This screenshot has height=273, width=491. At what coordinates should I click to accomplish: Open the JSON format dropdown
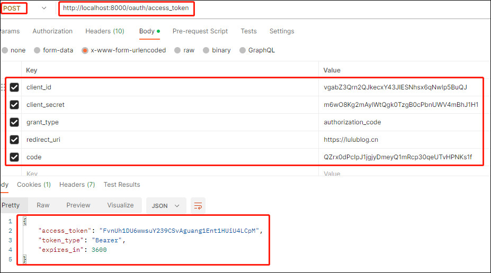(x=166, y=206)
